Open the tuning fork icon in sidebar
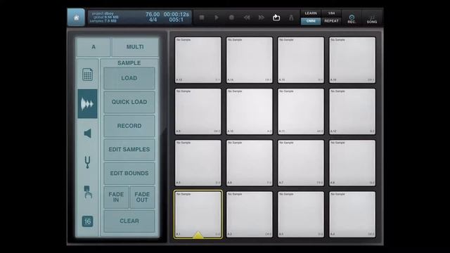The image size is (450, 253). (87, 162)
